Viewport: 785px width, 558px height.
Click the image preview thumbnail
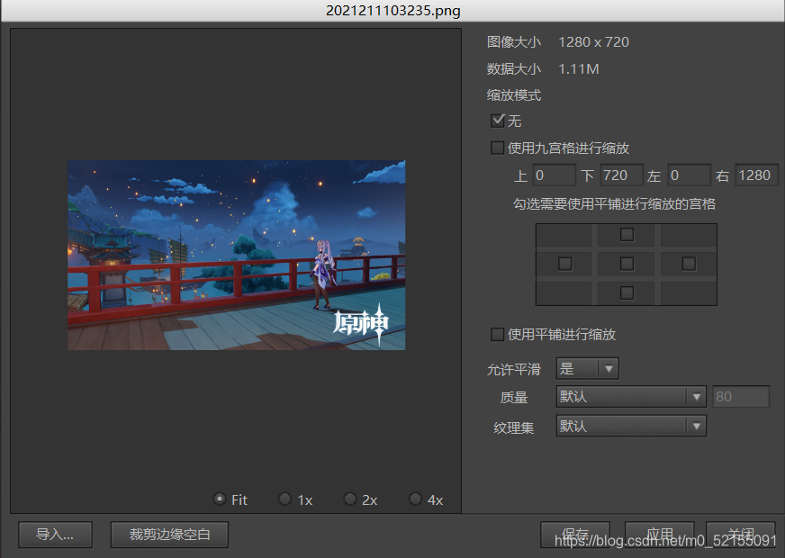236,256
